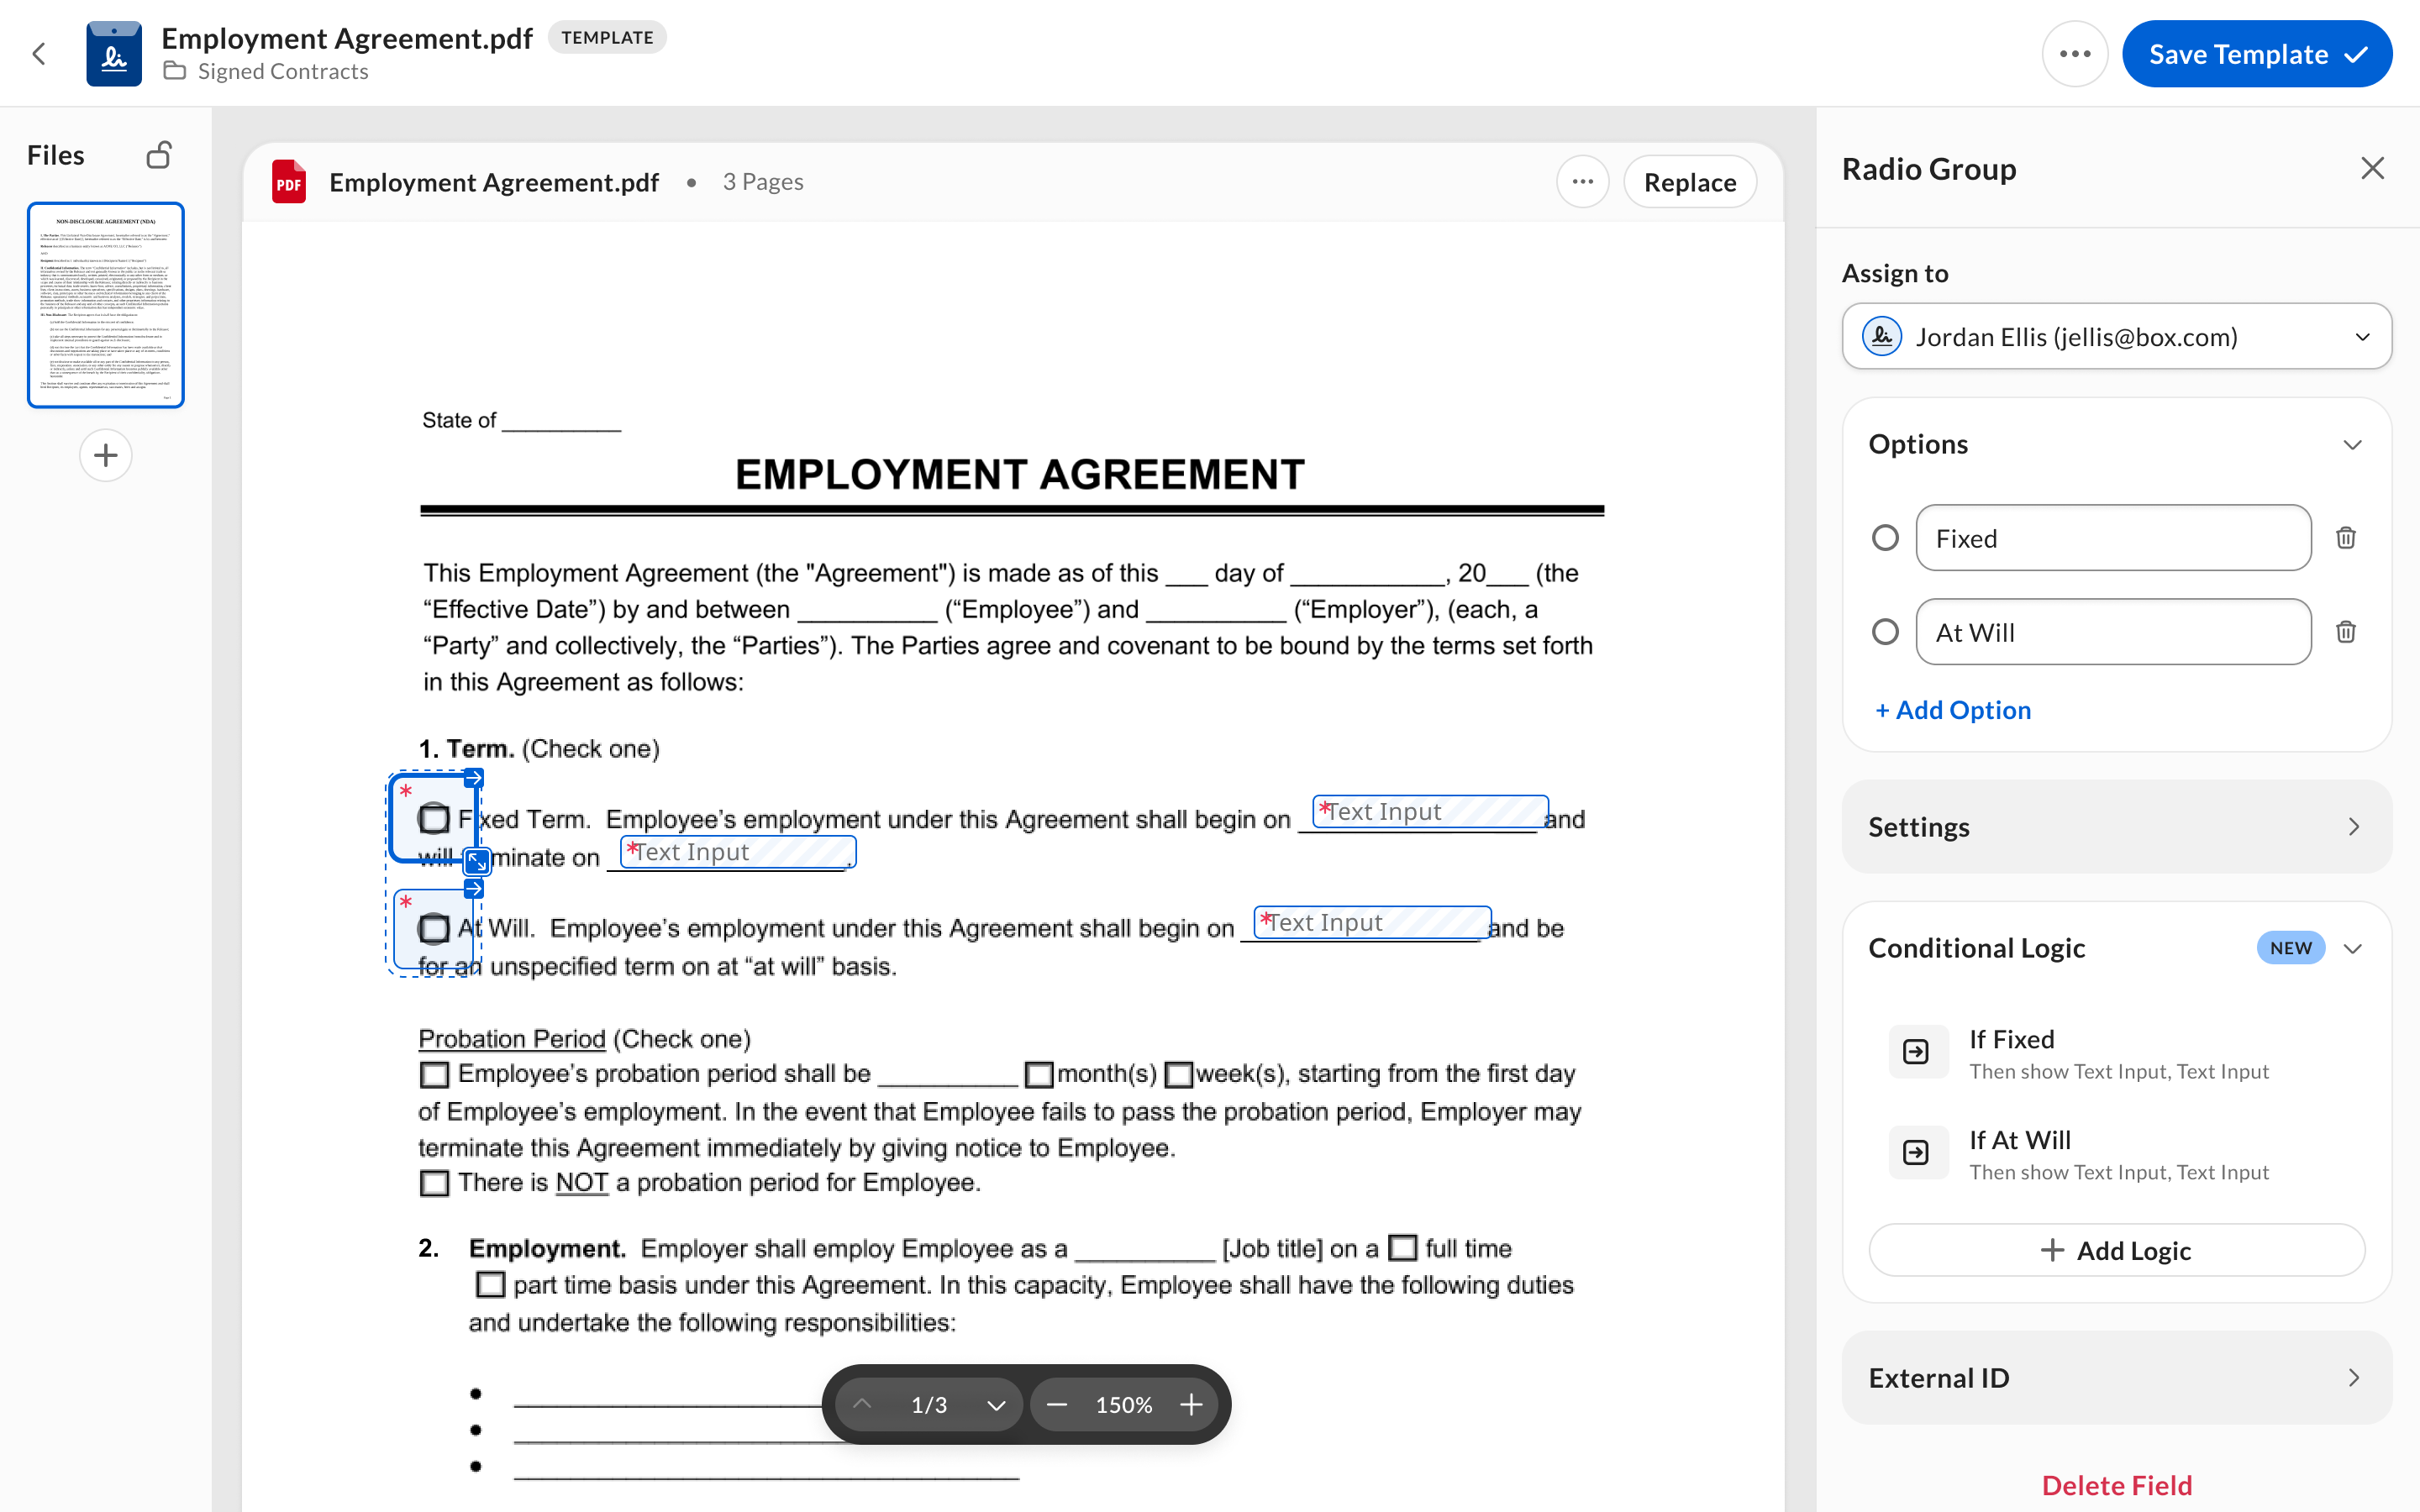Zoom in with the plus icon

click(1191, 1405)
